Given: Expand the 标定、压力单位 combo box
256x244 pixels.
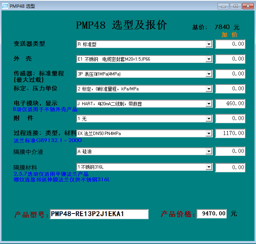Looking at the screenshot, I should [x=209, y=89].
